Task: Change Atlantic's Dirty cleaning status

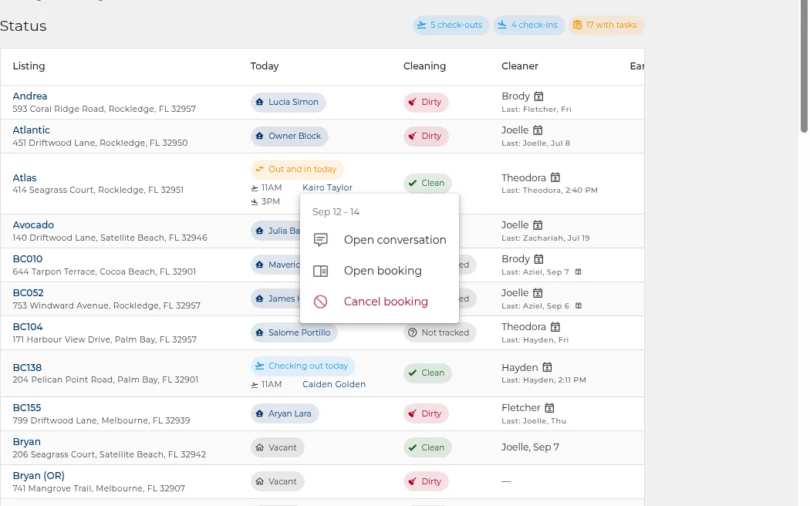Action: 426,137
